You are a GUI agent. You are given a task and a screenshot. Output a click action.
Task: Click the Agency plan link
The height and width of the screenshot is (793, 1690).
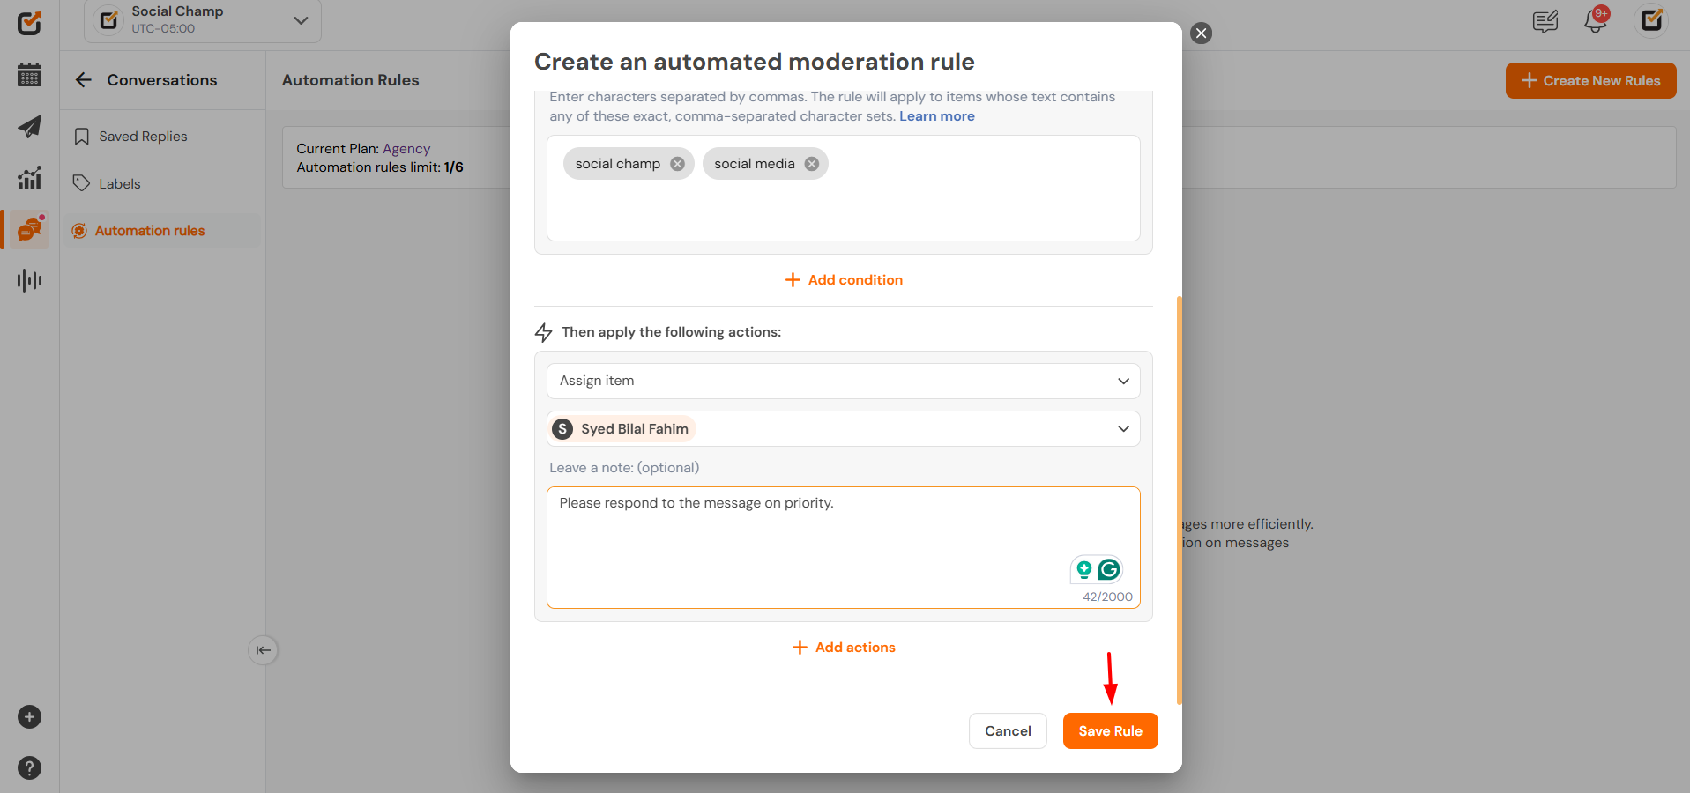click(406, 149)
